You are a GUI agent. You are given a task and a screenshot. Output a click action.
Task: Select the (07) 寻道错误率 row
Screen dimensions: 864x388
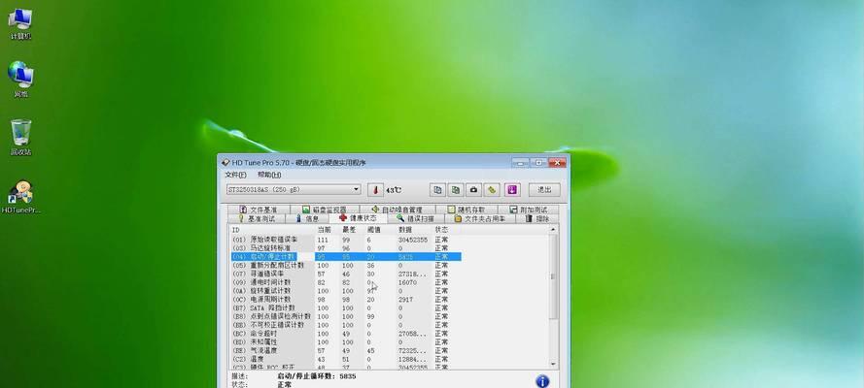pos(345,274)
